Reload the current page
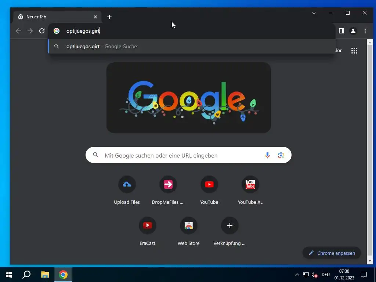Image resolution: width=376 pixels, height=282 pixels. click(x=42, y=31)
